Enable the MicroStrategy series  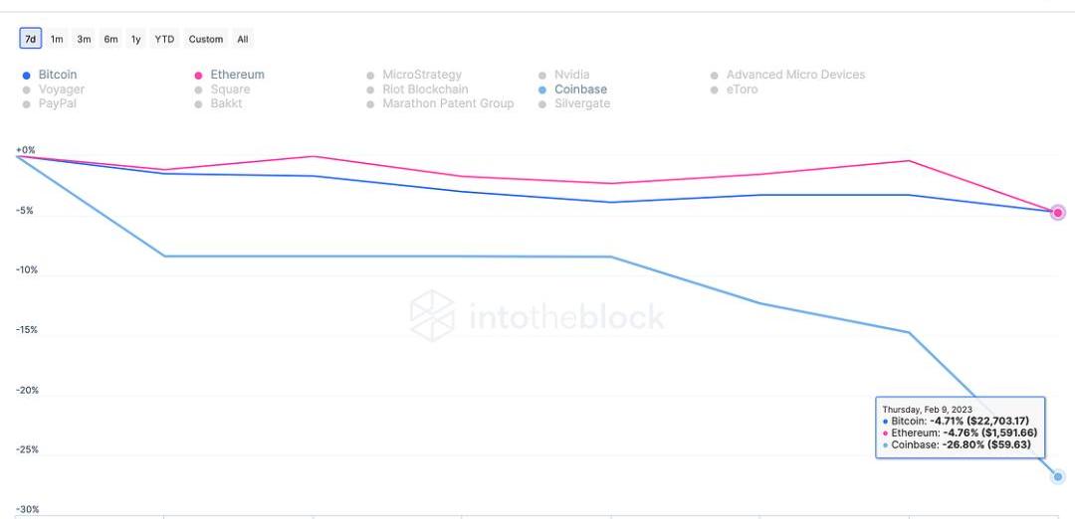coord(421,75)
